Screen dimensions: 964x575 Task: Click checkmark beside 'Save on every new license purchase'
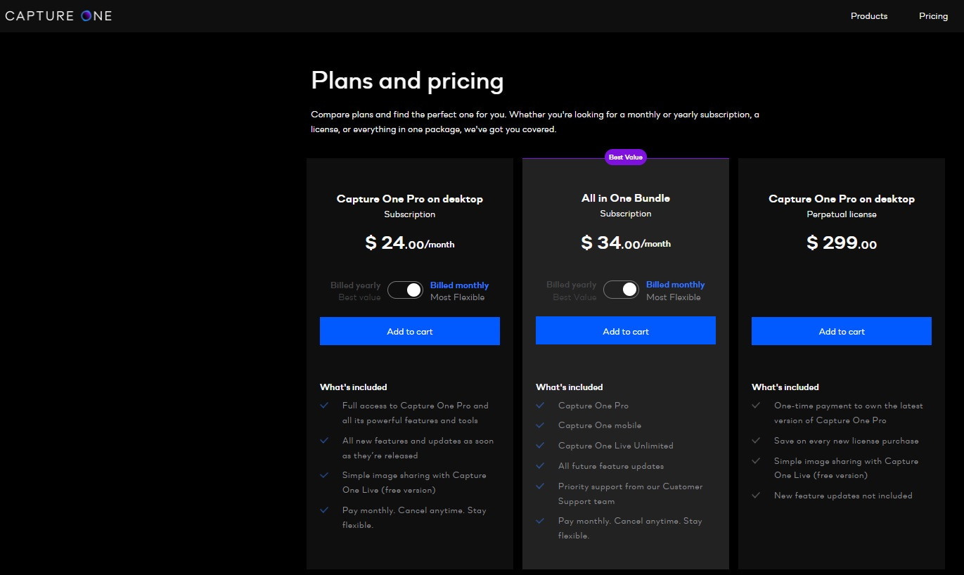click(756, 441)
